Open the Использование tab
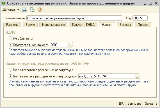The width and height of the screenshot is (160, 108). (53, 25)
